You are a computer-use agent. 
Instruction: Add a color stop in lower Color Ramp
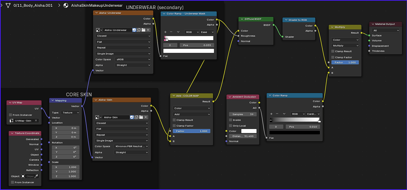[271, 114]
